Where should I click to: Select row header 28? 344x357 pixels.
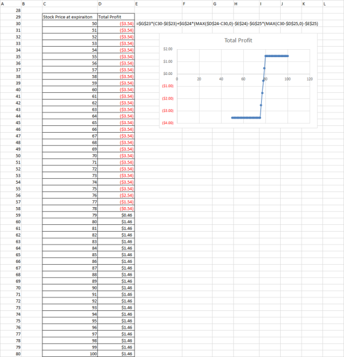[10, 10]
